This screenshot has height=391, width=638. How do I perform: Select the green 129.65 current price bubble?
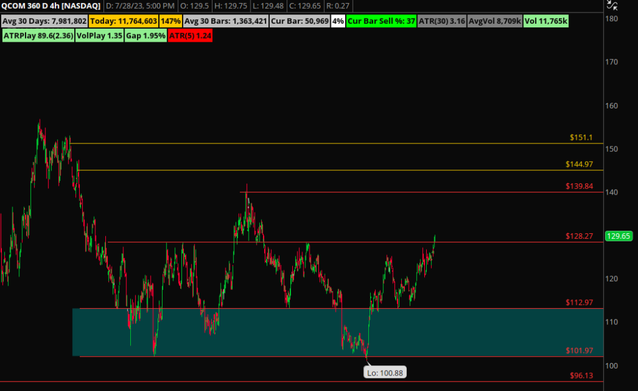[619, 236]
